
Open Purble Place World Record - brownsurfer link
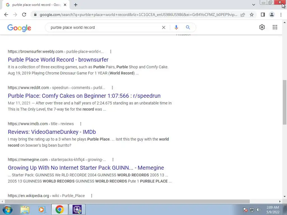[x=58, y=60]
